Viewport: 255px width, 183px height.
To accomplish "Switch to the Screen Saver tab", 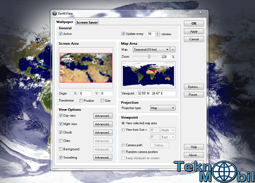I will pyautogui.click(x=87, y=23).
